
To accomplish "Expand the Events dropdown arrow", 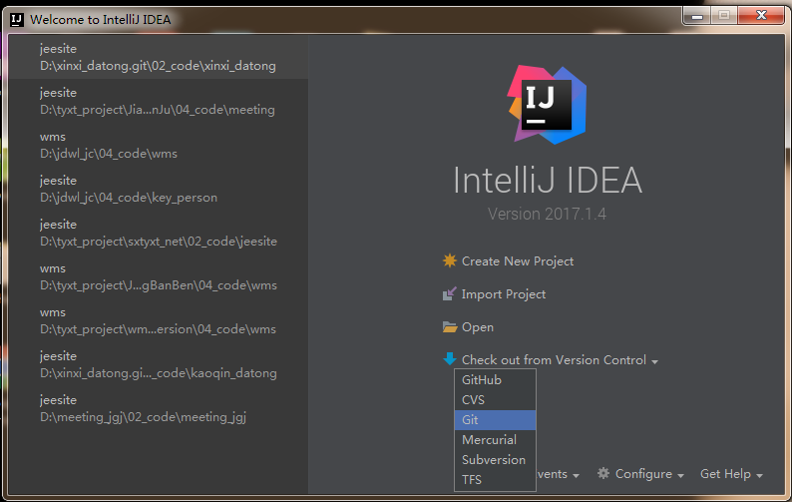I will (576, 475).
